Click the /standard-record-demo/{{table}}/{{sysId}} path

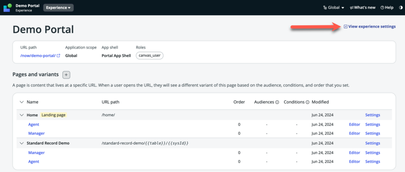click(145, 143)
